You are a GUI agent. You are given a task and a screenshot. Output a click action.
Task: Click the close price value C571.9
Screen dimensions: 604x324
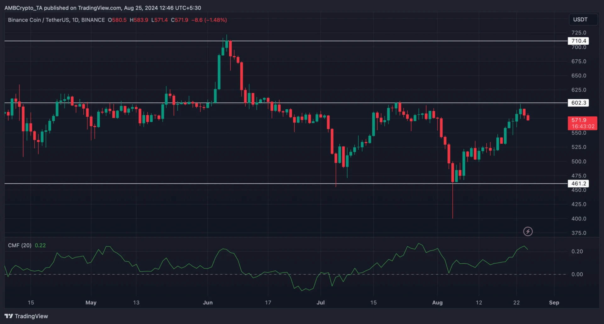click(180, 20)
